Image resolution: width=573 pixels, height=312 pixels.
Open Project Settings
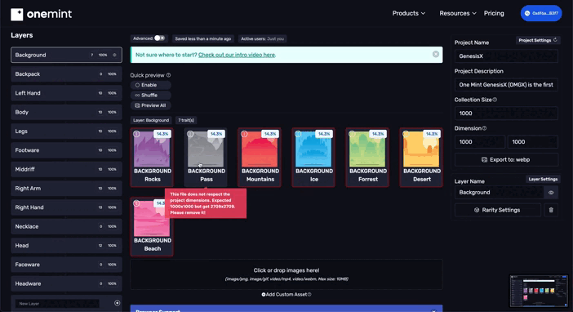(538, 40)
